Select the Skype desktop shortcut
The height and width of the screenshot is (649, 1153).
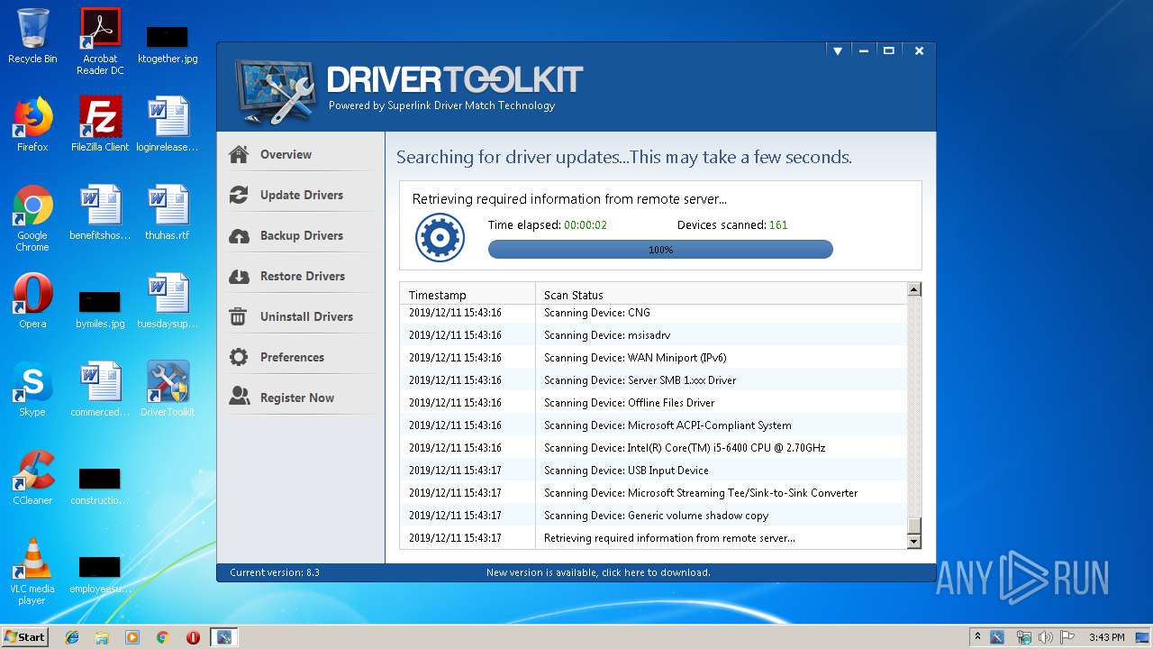coord(32,389)
